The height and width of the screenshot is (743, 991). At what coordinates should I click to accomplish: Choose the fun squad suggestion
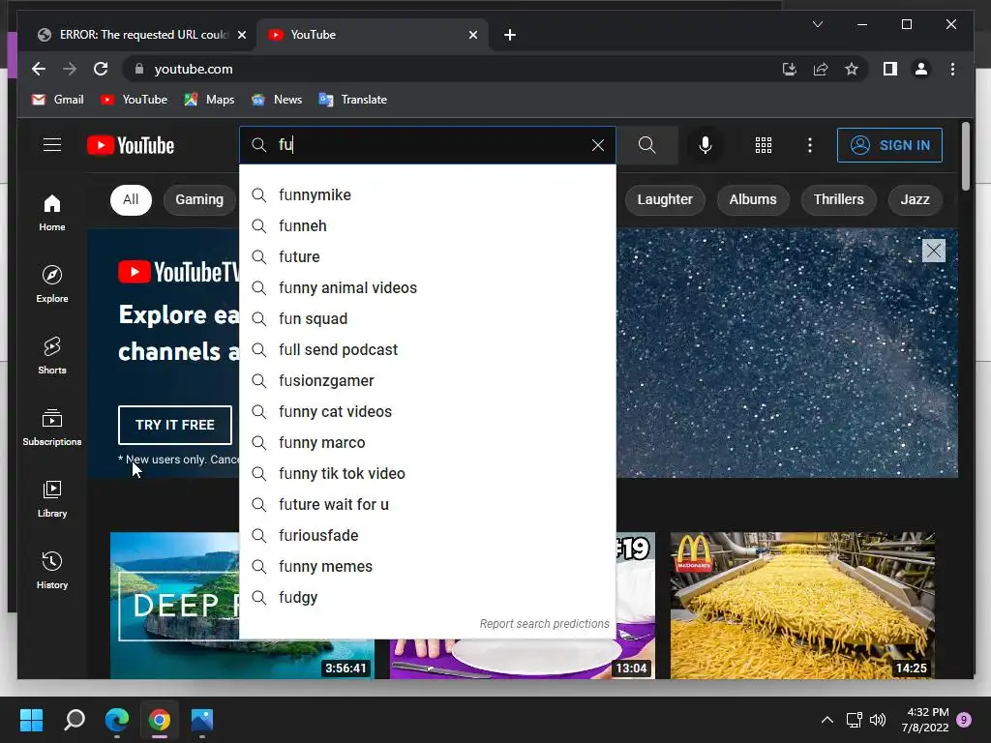point(428,318)
